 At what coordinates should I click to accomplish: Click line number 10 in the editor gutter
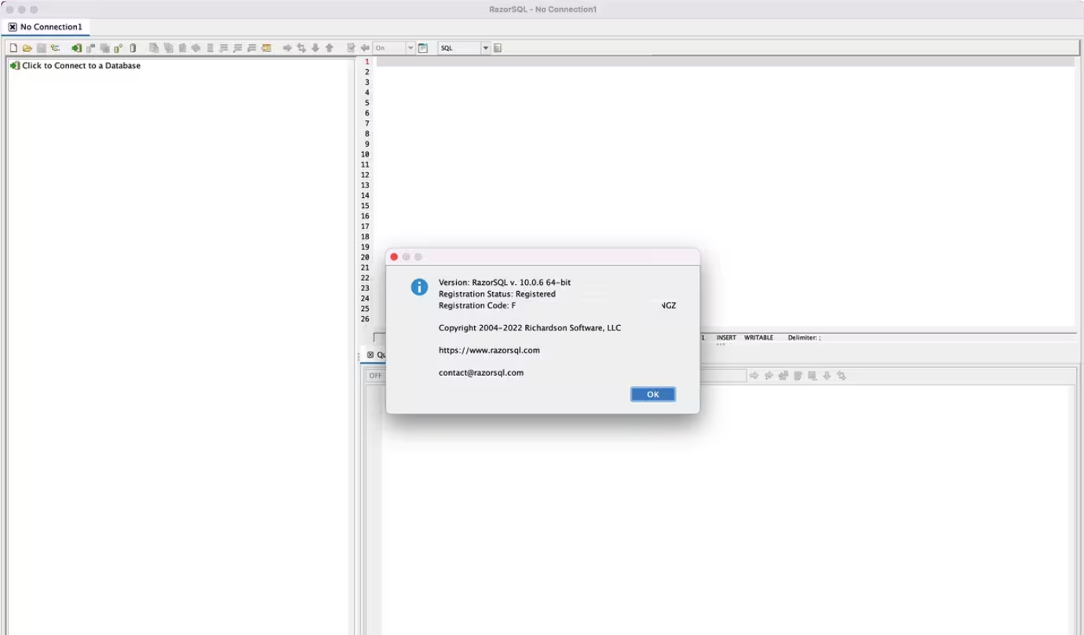(x=365, y=155)
